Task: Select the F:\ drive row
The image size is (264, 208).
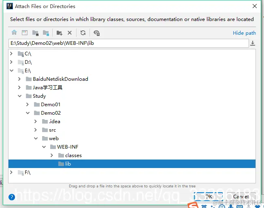Action: coord(132,172)
